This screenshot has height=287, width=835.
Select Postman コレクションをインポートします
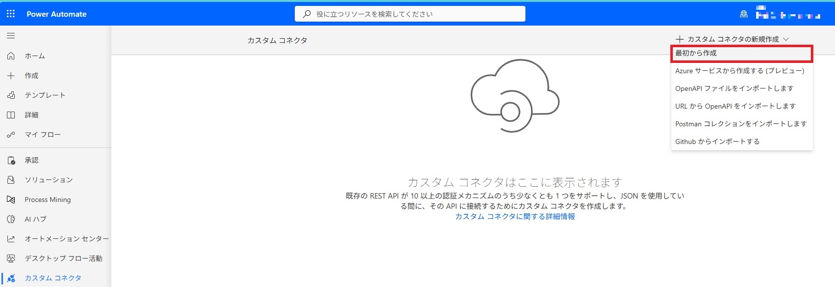click(x=742, y=124)
